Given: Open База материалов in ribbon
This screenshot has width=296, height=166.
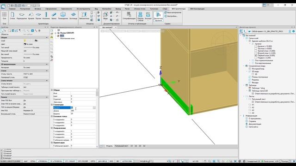Looking at the screenshot, I should click(x=173, y=12).
